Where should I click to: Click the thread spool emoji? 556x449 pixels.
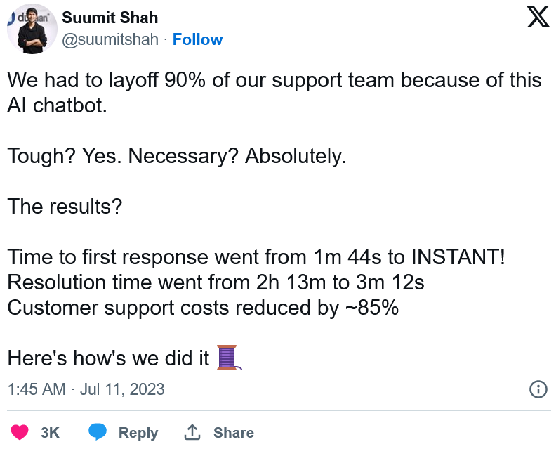(227, 358)
